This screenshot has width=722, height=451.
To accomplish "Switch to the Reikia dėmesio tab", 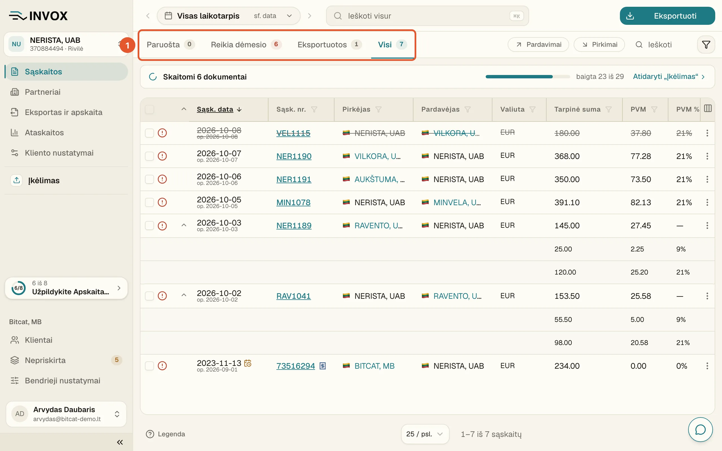I will 246,45.
